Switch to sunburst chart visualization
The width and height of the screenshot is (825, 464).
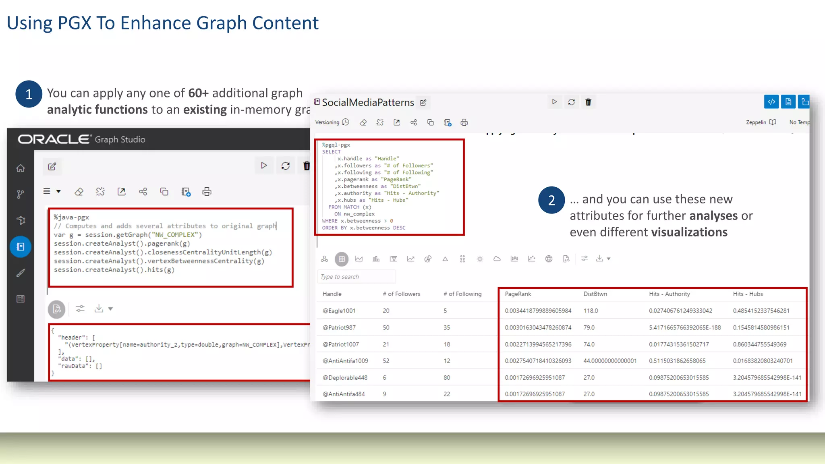(x=480, y=259)
